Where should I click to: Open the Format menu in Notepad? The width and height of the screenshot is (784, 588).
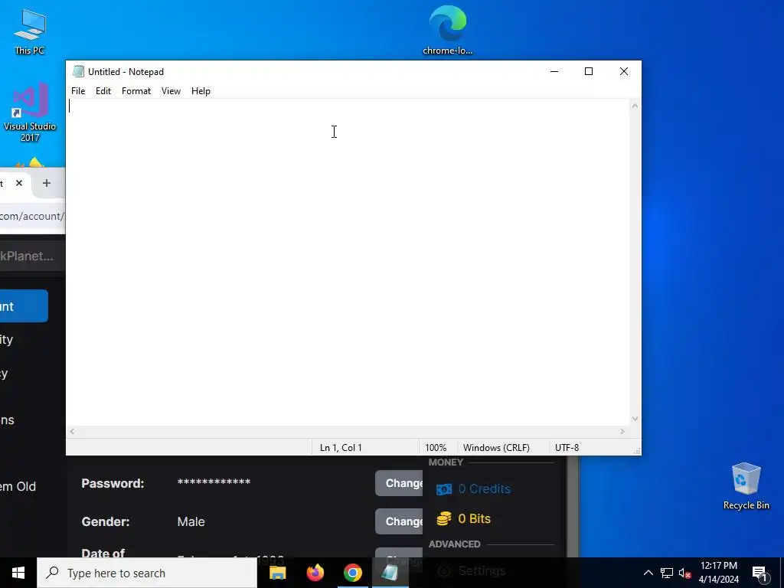click(x=136, y=91)
